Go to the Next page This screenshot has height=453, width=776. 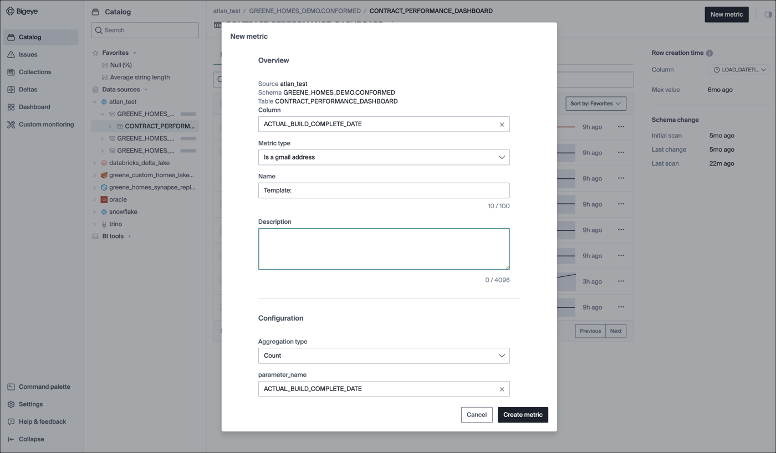tap(616, 331)
